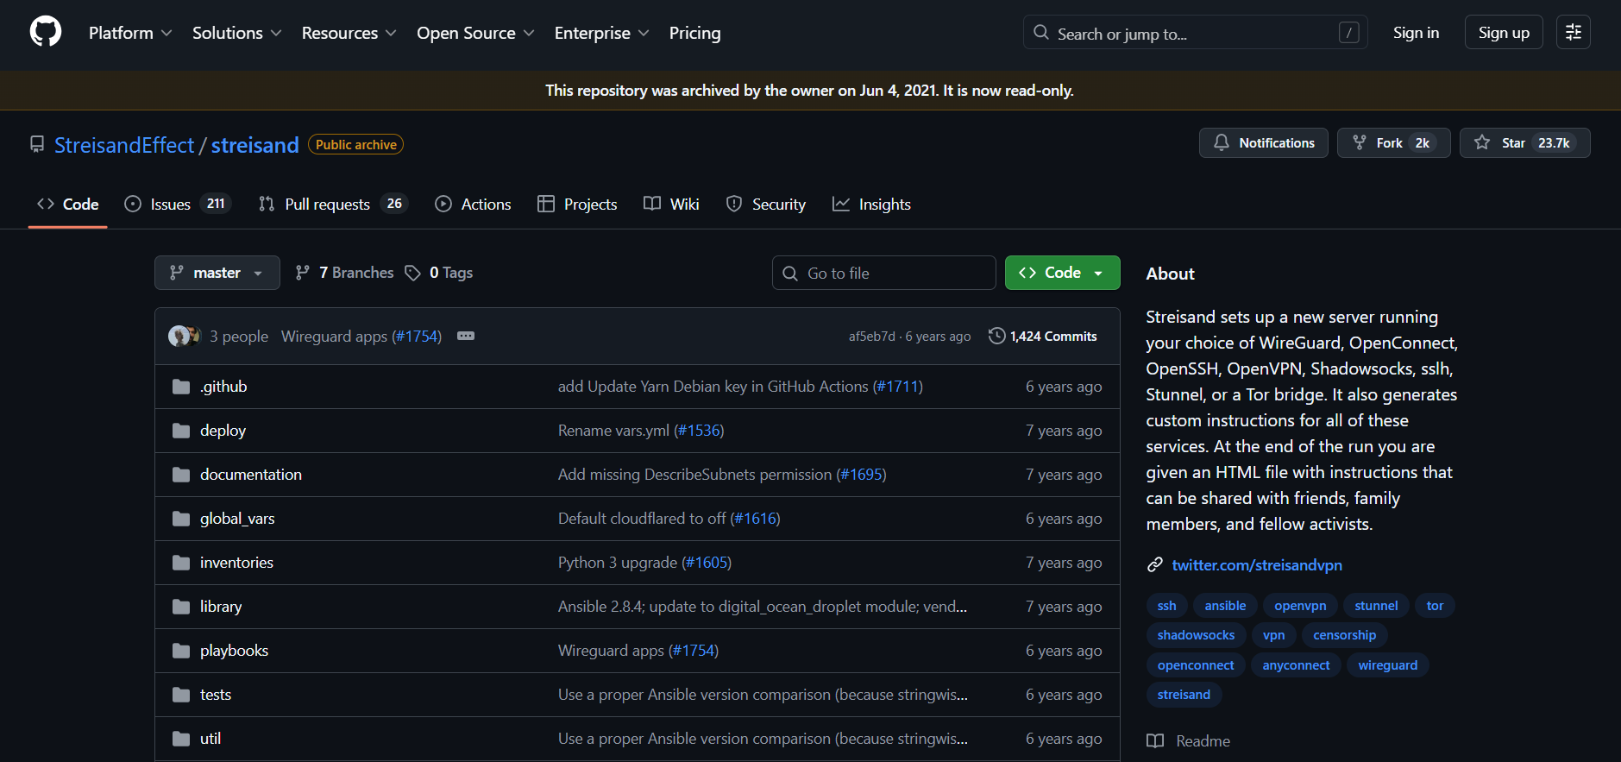Screen dimensions: 1621x762
Task: Switch to the Pull requests tab
Action: pyautogui.click(x=333, y=205)
